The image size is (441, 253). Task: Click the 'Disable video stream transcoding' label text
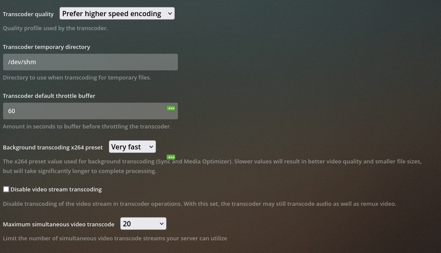tap(56, 189)
